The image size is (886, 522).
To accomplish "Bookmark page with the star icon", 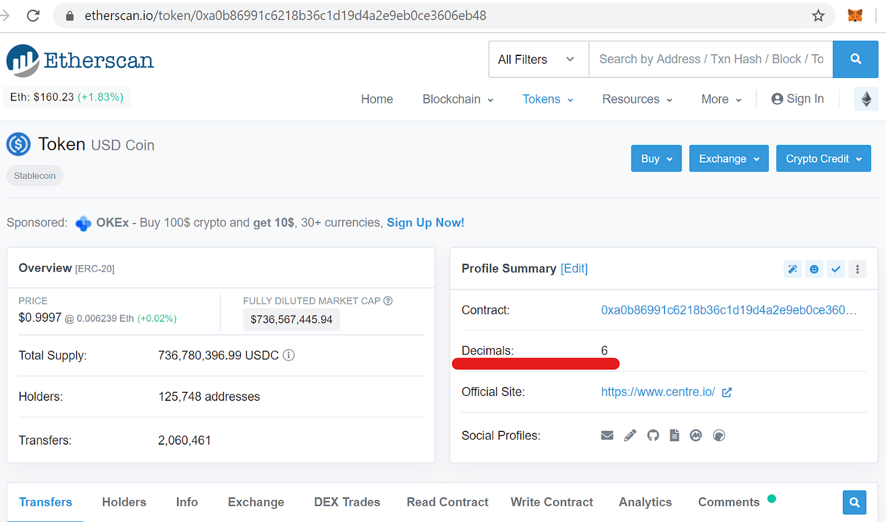I will [818, 16].
